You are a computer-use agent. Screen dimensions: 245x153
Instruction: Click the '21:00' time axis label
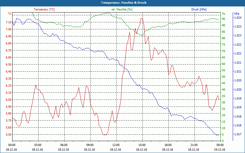click(x=194, y=145)
